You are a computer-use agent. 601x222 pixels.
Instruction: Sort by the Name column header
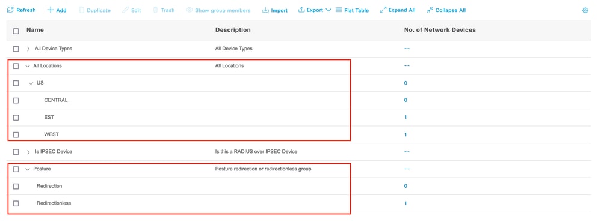(35, 30)
